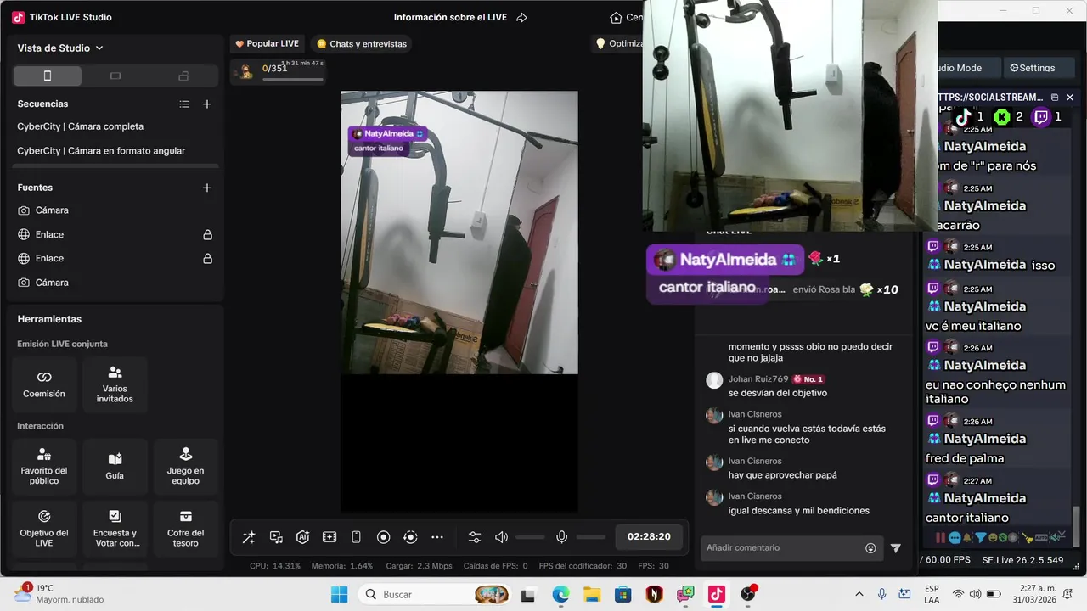Viewport: 1087px width, 611px height.
Task: Open Juego en equipo tool
Action: click(185, 466)
